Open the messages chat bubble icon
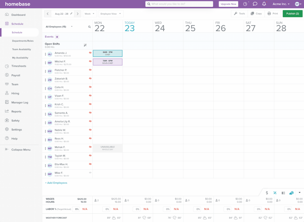The height and width of the screenshot is (222, 304). click(x=255, y=4)
